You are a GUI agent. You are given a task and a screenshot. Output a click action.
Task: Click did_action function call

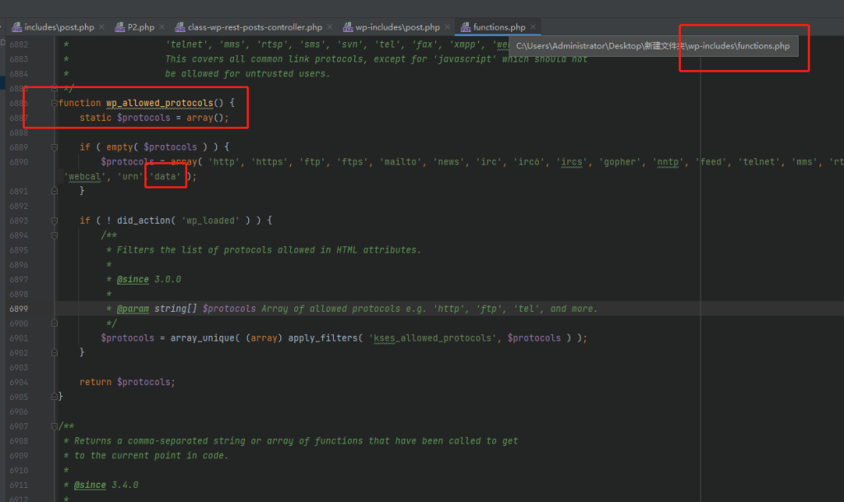(x=143, y=221)
